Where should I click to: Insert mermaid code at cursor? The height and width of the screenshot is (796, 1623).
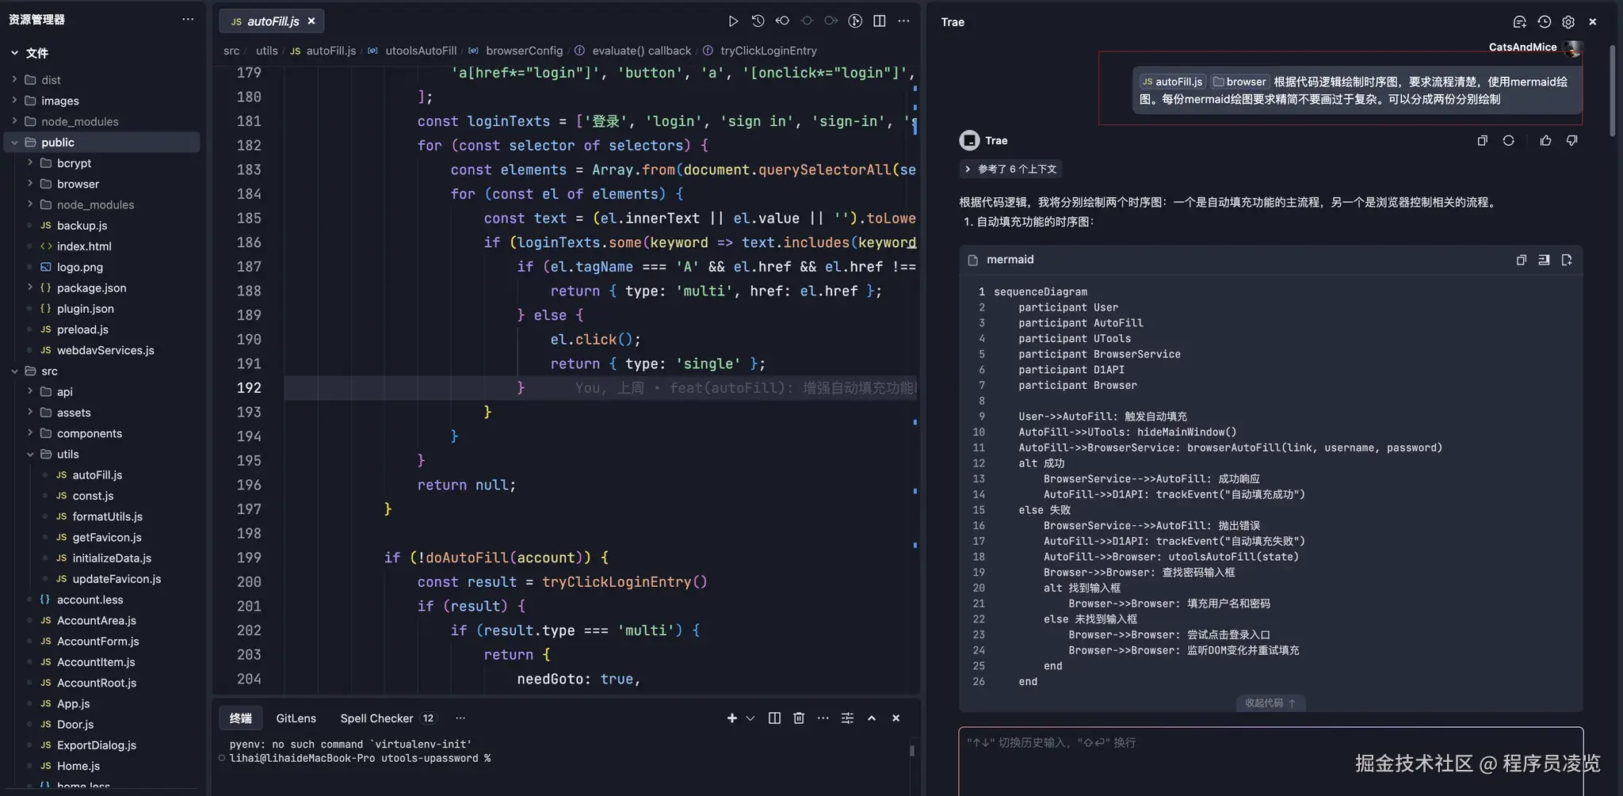point(1544,260)
